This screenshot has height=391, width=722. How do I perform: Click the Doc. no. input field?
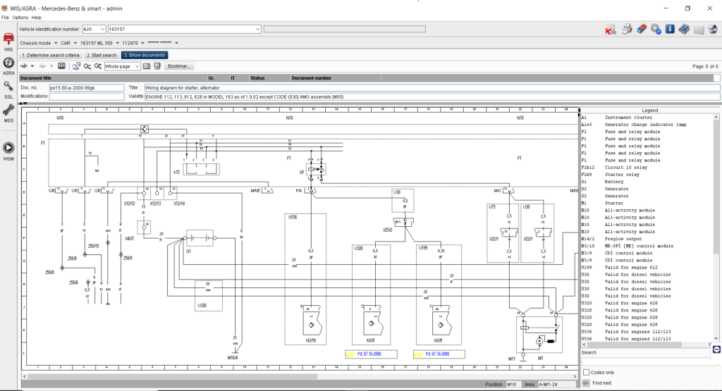click(x=87, y=87)
